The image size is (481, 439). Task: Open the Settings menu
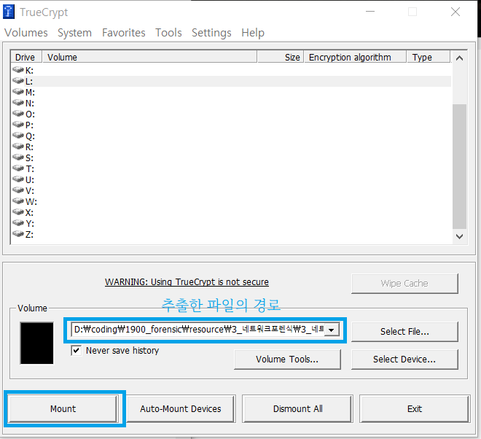click(x=211, y=33)
